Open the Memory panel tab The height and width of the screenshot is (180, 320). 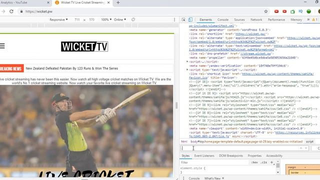(x=296, y=20)
